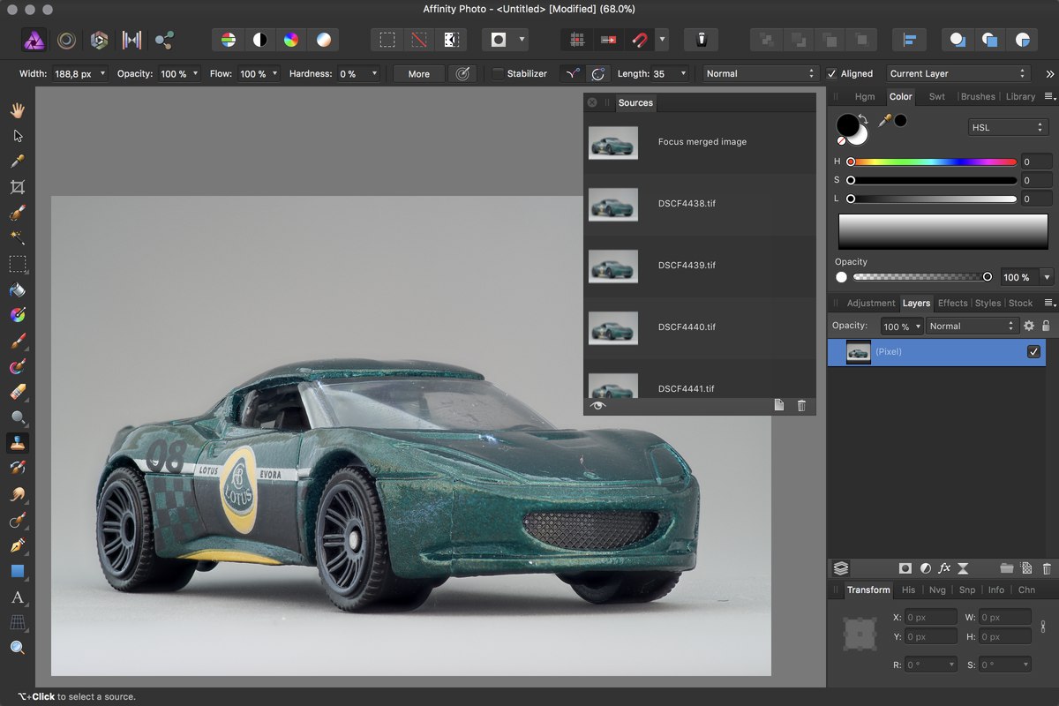Toggle visibility of the (Pixel) layer

coord(1033,352)
